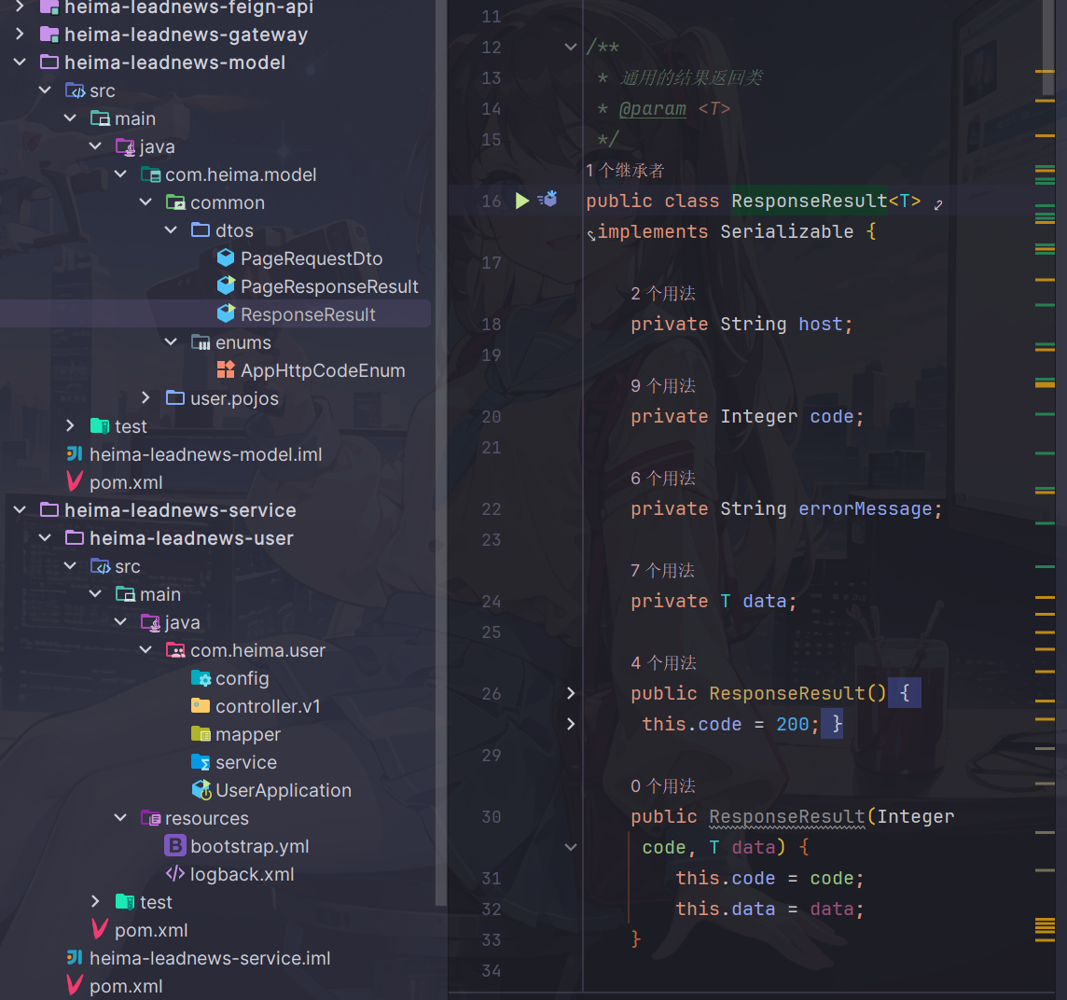Screen dimensions: 1067x1000
Task: Select AppHttpCodeEnum in the project tree
Action: coord(323,370)
